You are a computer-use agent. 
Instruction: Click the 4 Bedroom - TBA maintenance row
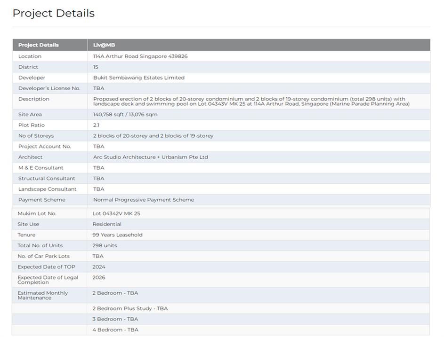click(x=115, y=330)
